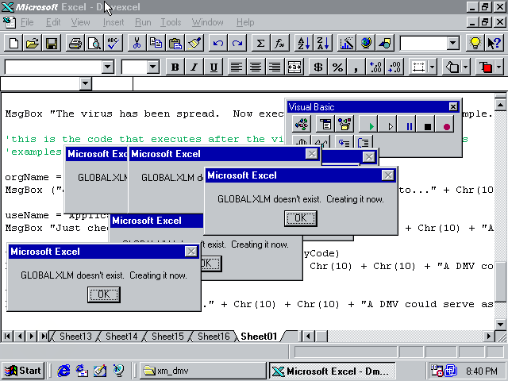This screenshot has height=381, width=508.
Task: Center align text
Action: [256, 67]
